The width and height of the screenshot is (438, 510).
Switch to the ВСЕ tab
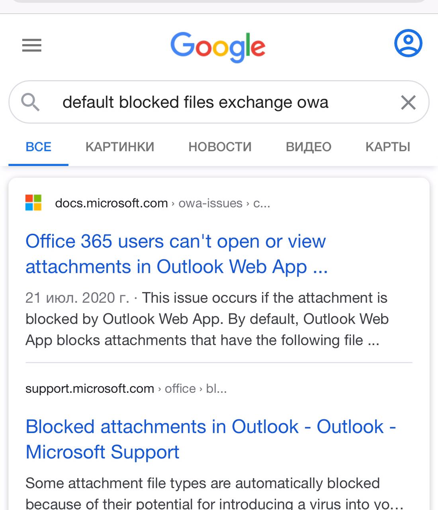(x=39, y=147)
